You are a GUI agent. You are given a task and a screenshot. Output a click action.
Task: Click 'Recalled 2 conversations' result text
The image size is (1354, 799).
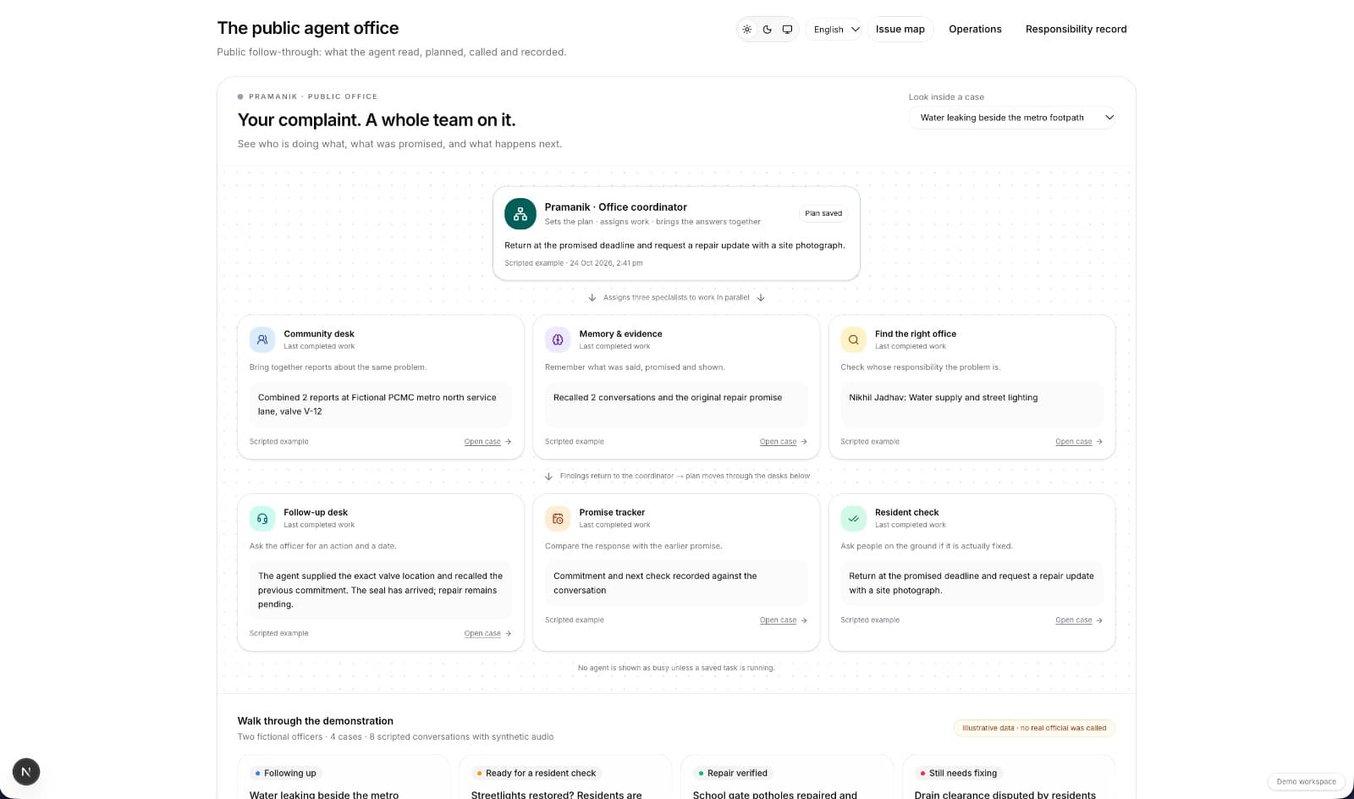pos(668,398)
